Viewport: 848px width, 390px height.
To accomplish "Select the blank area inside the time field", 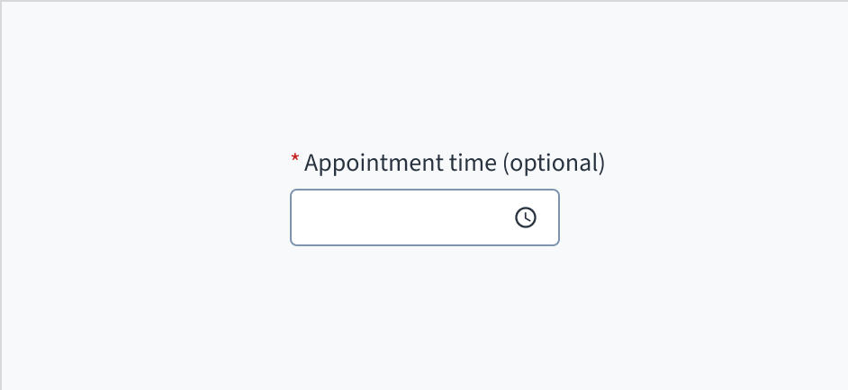I will point(405,217).
